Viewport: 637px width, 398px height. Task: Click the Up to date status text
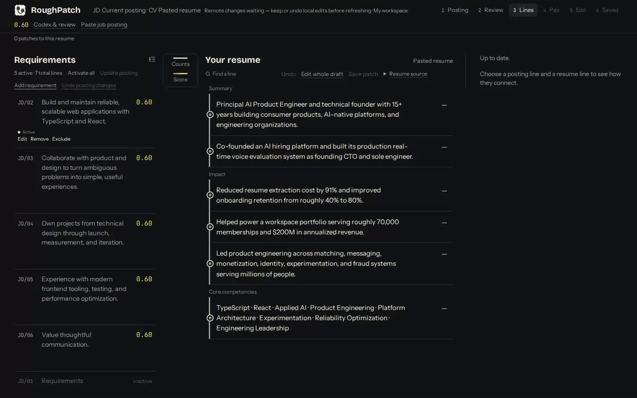pos(495,58)
